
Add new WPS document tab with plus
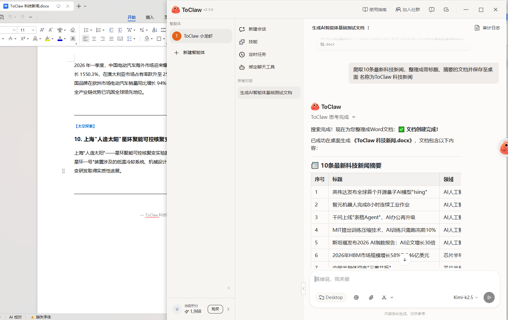79,6
